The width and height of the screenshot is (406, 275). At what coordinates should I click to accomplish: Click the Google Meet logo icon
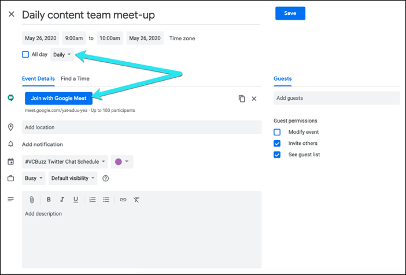[x=10, y=98]
